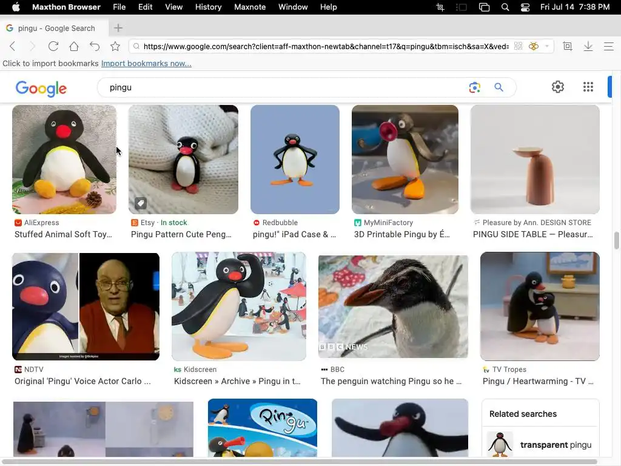Open BBC News penguin photo

tap(393, 306)
